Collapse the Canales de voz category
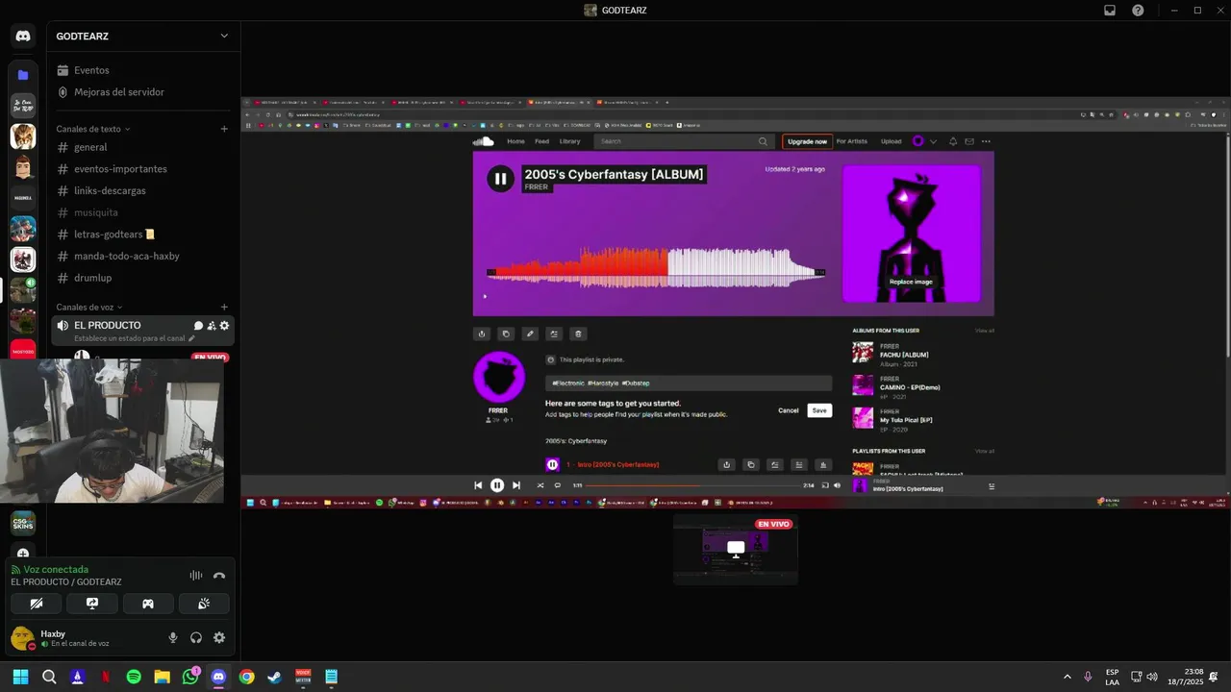1231x692 pixels. 89,308
